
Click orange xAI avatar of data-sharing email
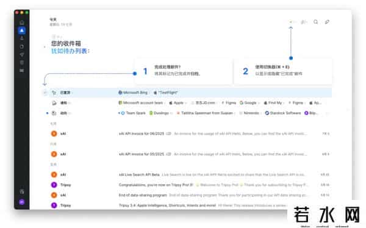point(54,195)
